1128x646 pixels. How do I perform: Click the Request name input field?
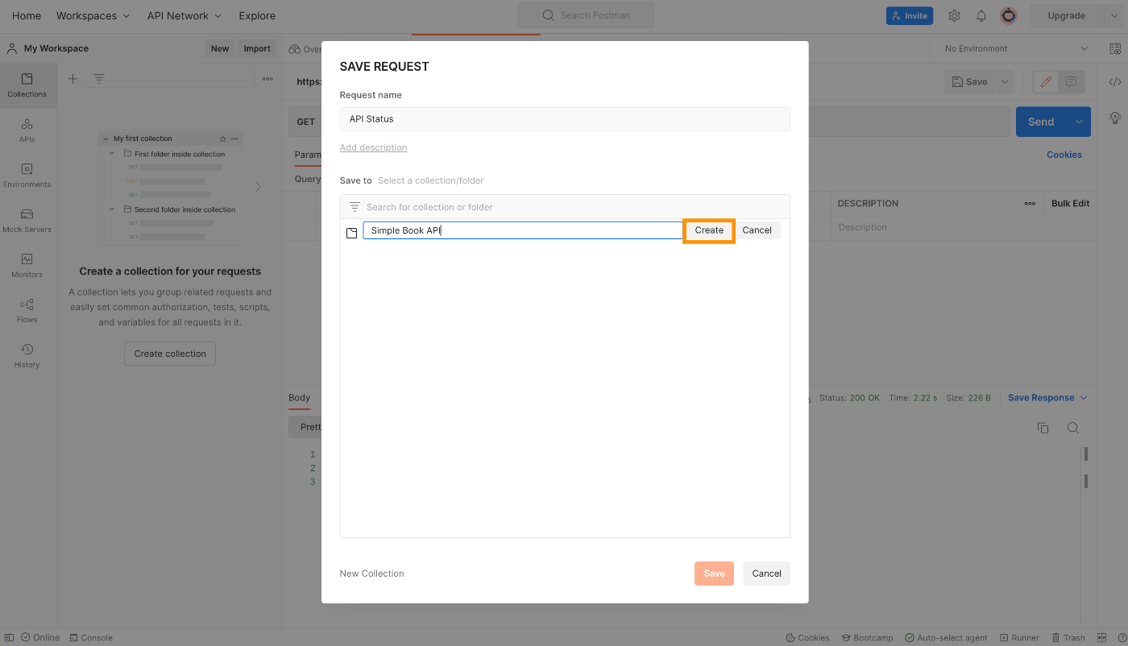tap(565, 118)
